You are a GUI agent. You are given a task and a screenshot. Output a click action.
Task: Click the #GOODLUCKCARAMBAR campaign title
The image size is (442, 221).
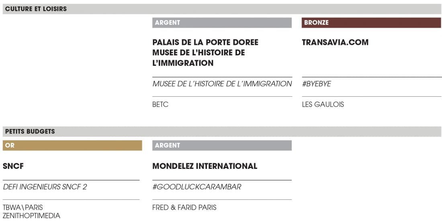pos(196,187)
